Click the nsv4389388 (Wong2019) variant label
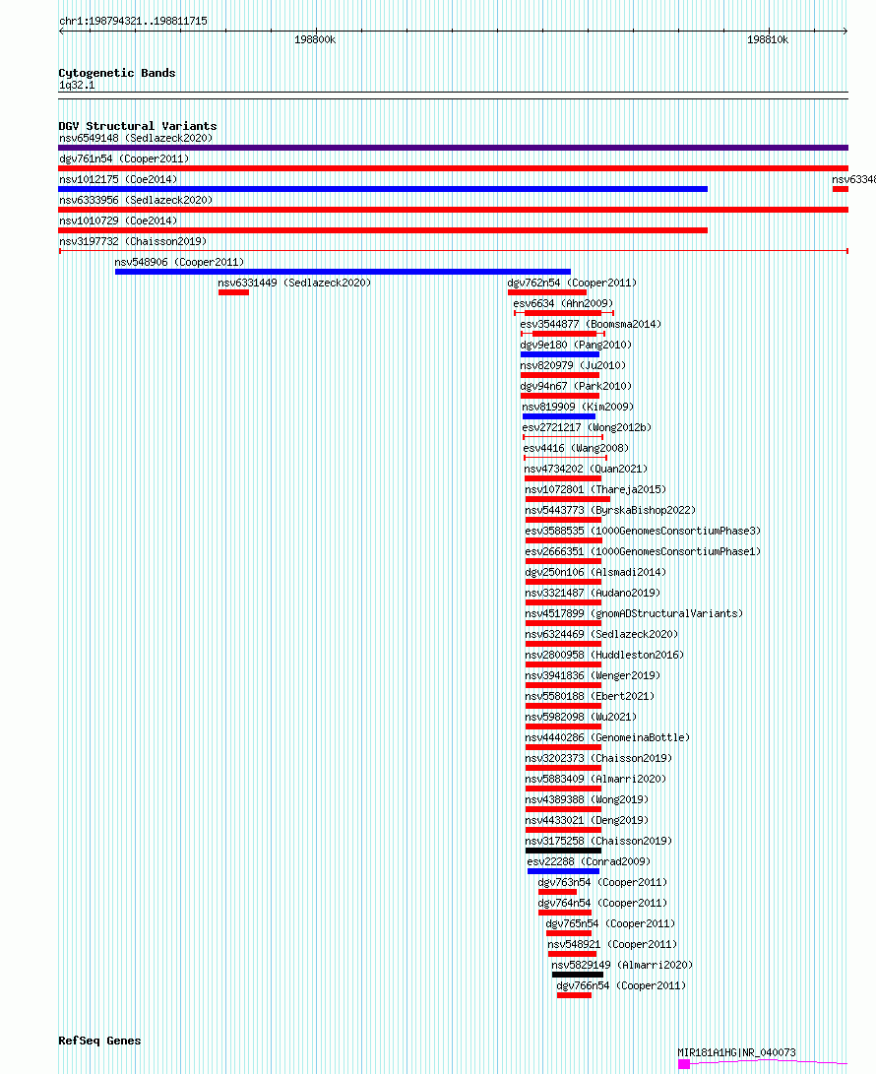Screen dimensions: 876x1074 pyautogui.click(x=587, y=799)
